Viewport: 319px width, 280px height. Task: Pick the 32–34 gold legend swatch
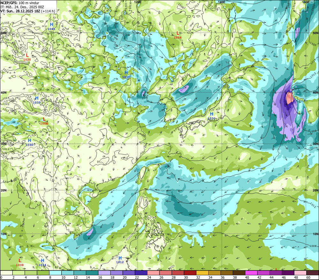coord(203,273)
